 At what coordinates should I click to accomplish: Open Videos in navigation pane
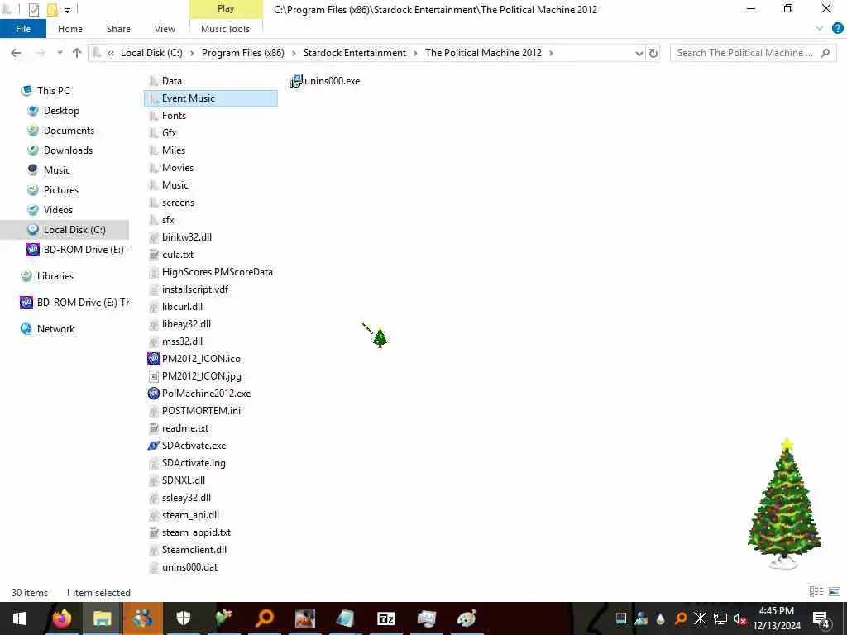[x=58, y=210]
